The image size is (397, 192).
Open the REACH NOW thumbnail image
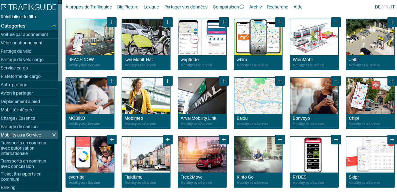point(90,37)
